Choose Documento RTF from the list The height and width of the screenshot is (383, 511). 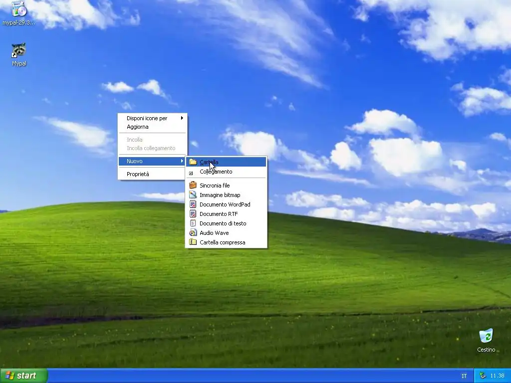226,213
